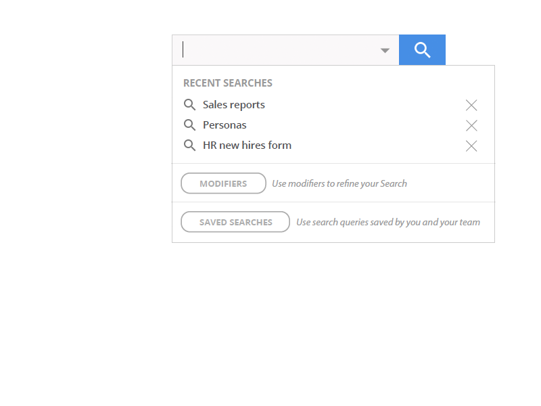The width and height of the screenshot is (541, 406).
Task: Remove "Sales reports" from recent searches
Action: [x=471, y=105]
